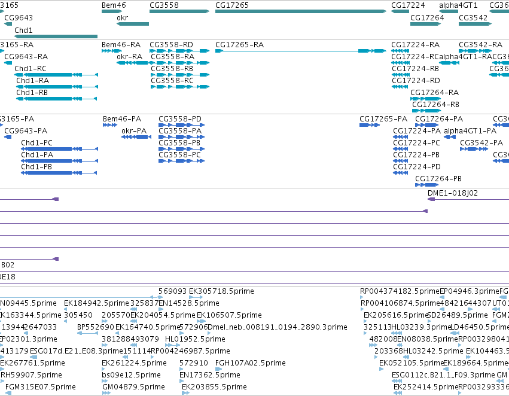Open the CG3542 gene label

[473, 17]
